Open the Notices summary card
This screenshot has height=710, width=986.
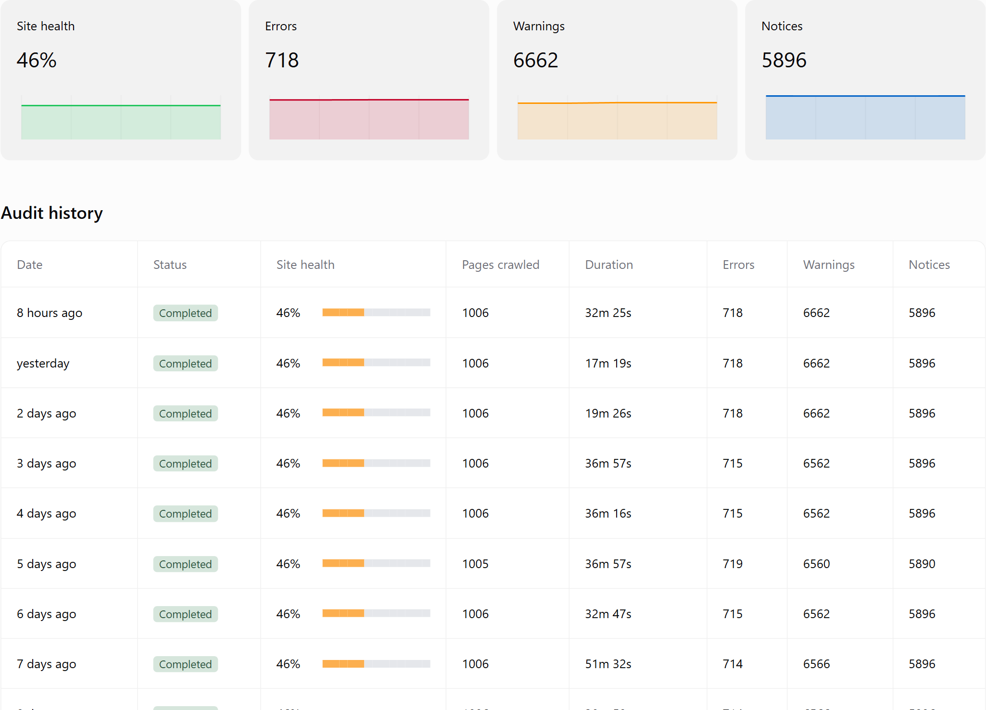coord(865,80)
